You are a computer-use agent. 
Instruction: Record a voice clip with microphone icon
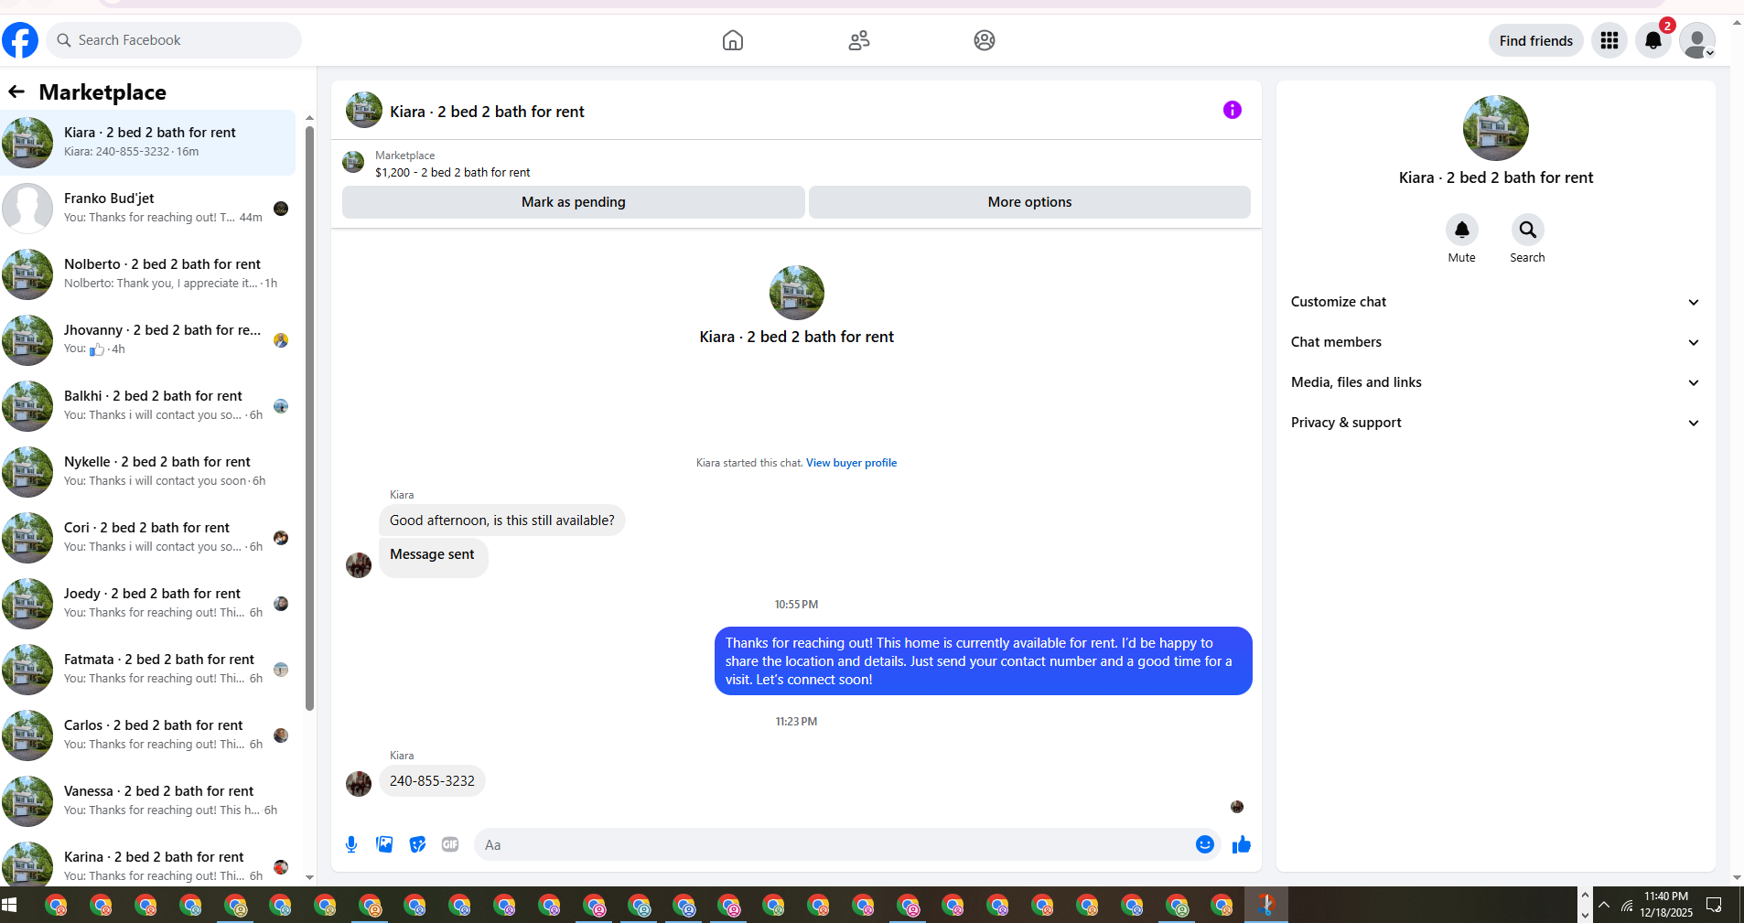coord(351,844)
